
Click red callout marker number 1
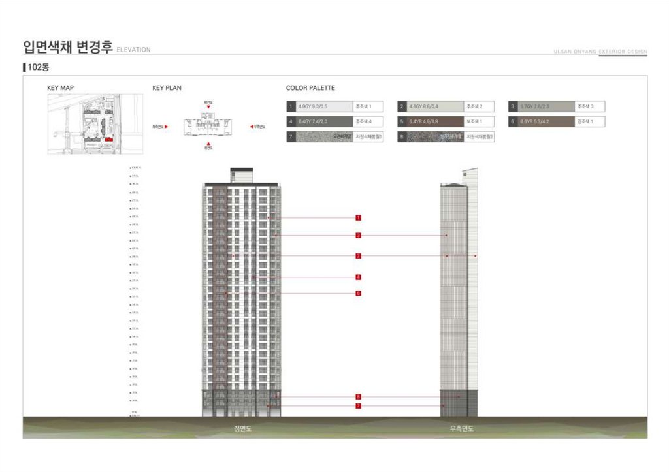tap(359, 218)
